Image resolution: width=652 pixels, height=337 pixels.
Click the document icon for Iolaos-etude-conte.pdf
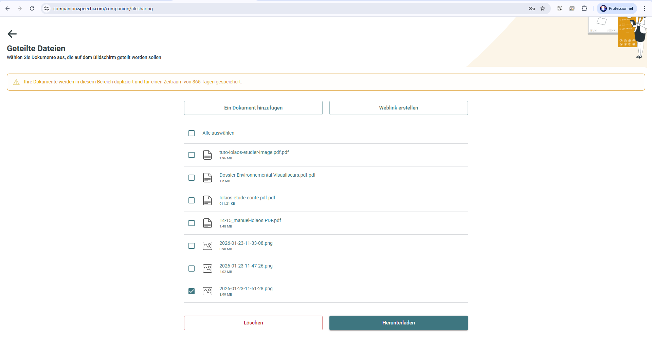[x=207, y=200]
